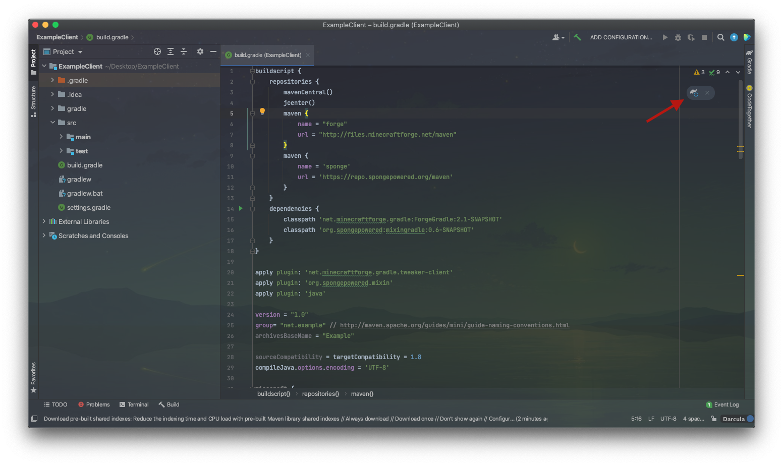The height and width of the screenshot is (465, 783).
Task: Open the Gradle tool window on the right
Action: point(750,62)
